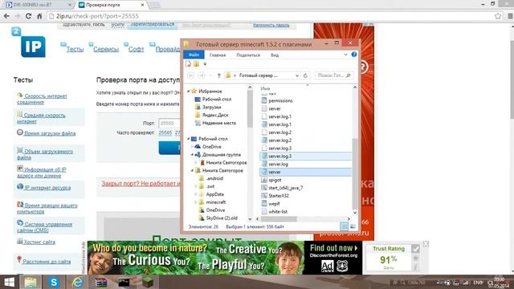Viewport: 514px width, 289px height.
Task: Open the Главная ribbon tab
Action: click(218, 55)
